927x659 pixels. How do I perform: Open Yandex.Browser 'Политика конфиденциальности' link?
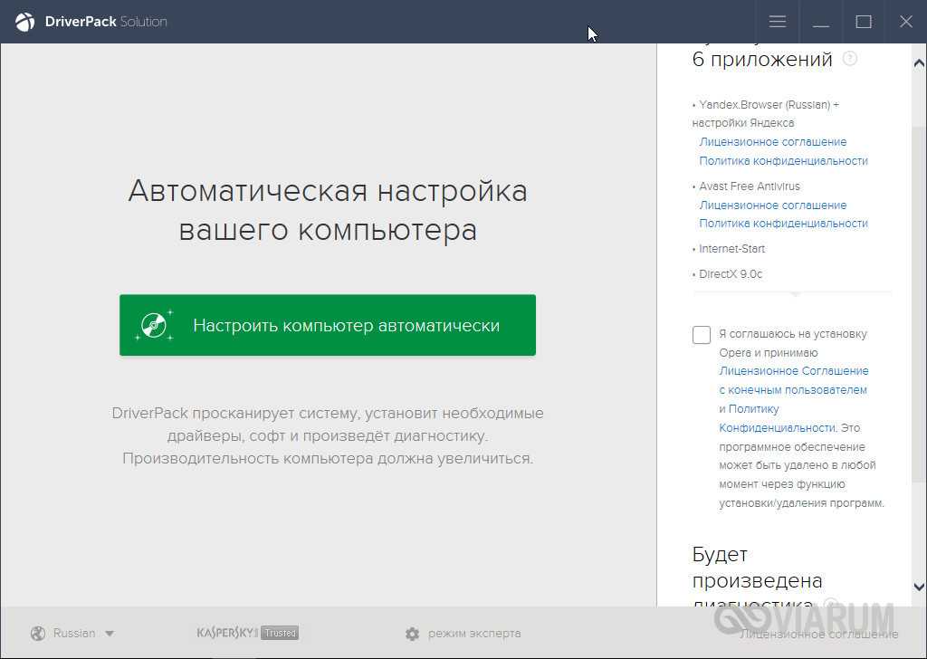point(783,161)
